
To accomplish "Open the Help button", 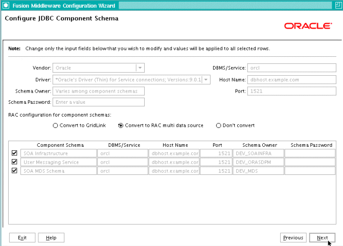I will (51, 238).
